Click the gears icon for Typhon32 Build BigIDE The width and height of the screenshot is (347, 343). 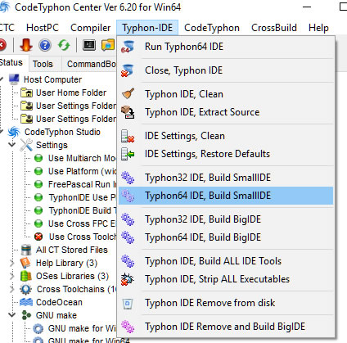tap(128, 219)
